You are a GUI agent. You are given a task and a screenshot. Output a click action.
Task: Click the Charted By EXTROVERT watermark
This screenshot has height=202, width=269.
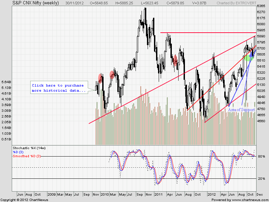pyautogui.click(x=239, y=3)
